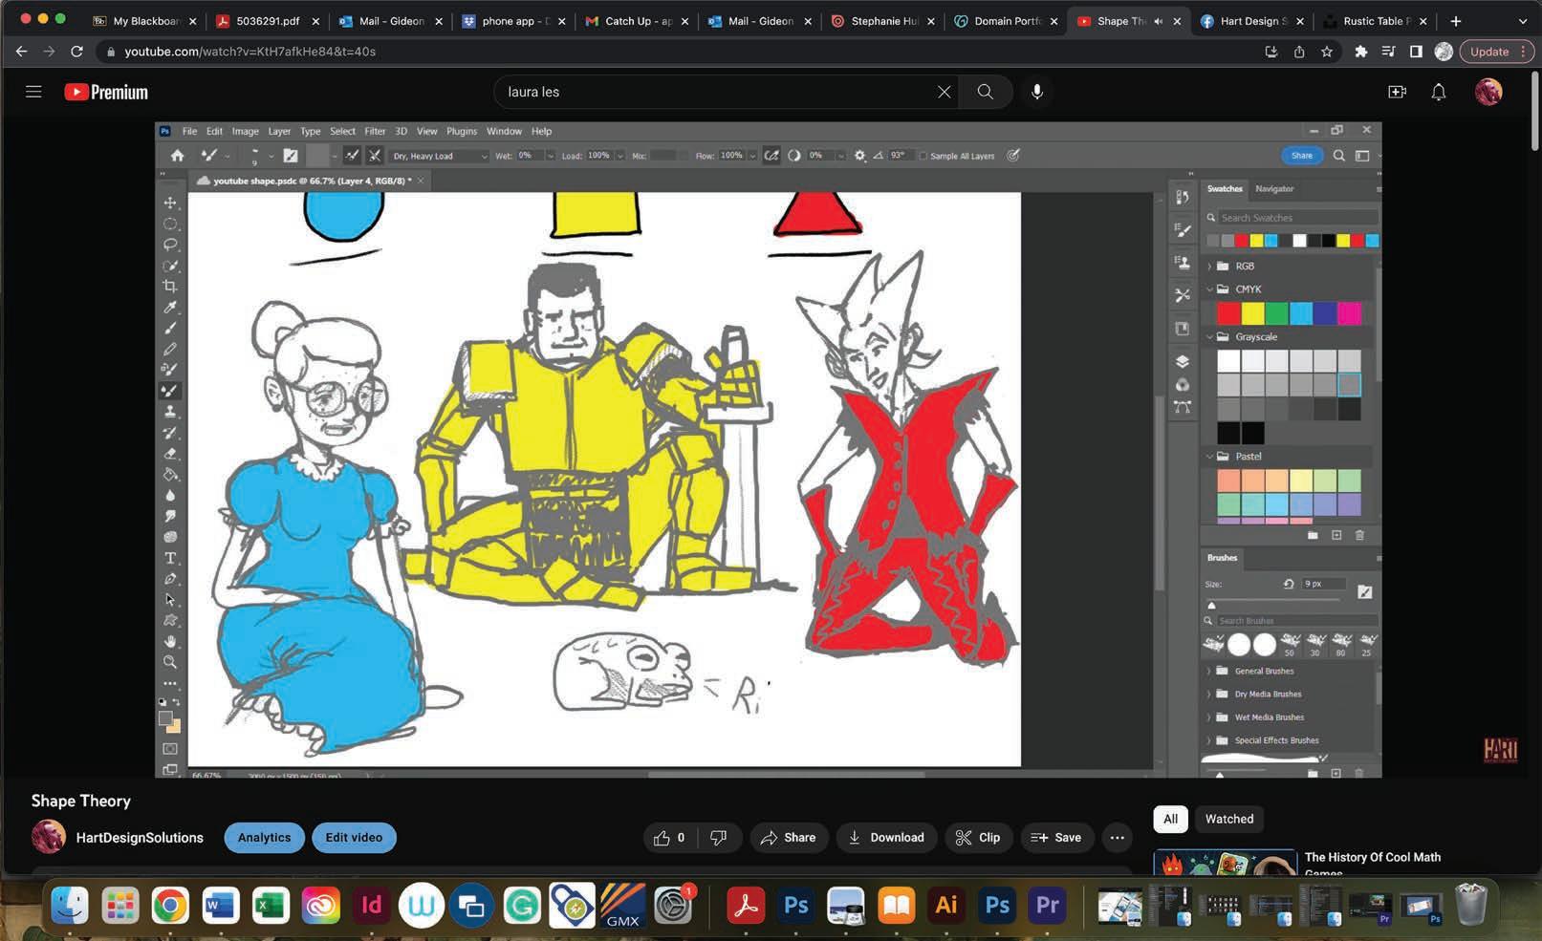Click the Watched filter chip
Viewport: 1542px width, 941px height.
click(x=1228, y=819)
